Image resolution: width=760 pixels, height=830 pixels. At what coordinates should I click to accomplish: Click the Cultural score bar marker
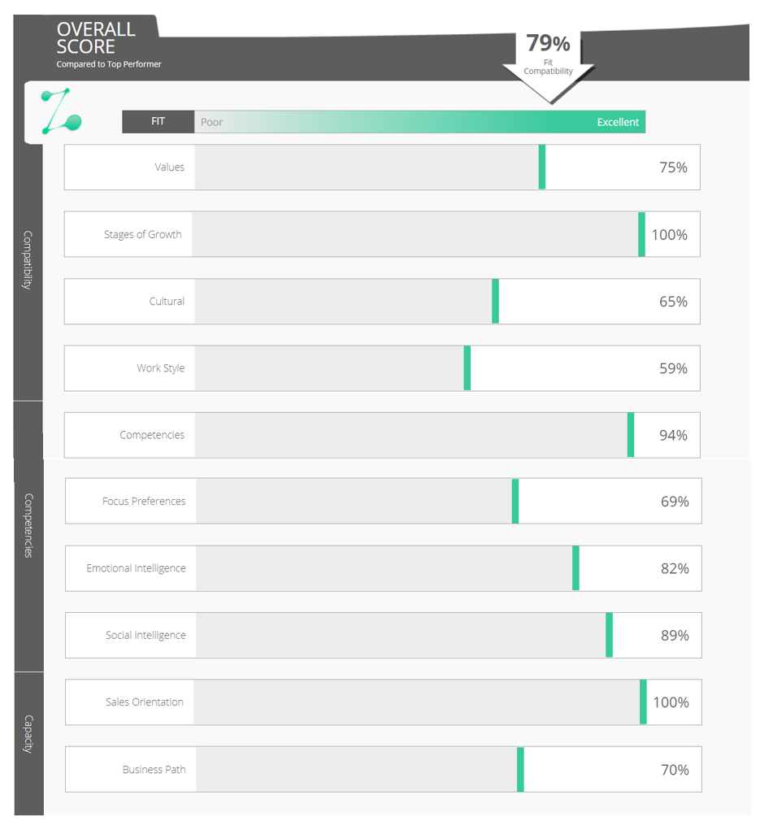(x=495, y=302)
